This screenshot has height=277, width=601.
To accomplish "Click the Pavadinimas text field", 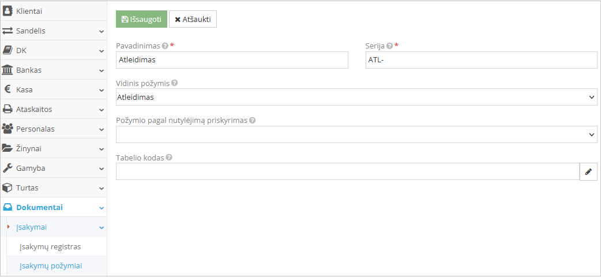I will point(232,59).
